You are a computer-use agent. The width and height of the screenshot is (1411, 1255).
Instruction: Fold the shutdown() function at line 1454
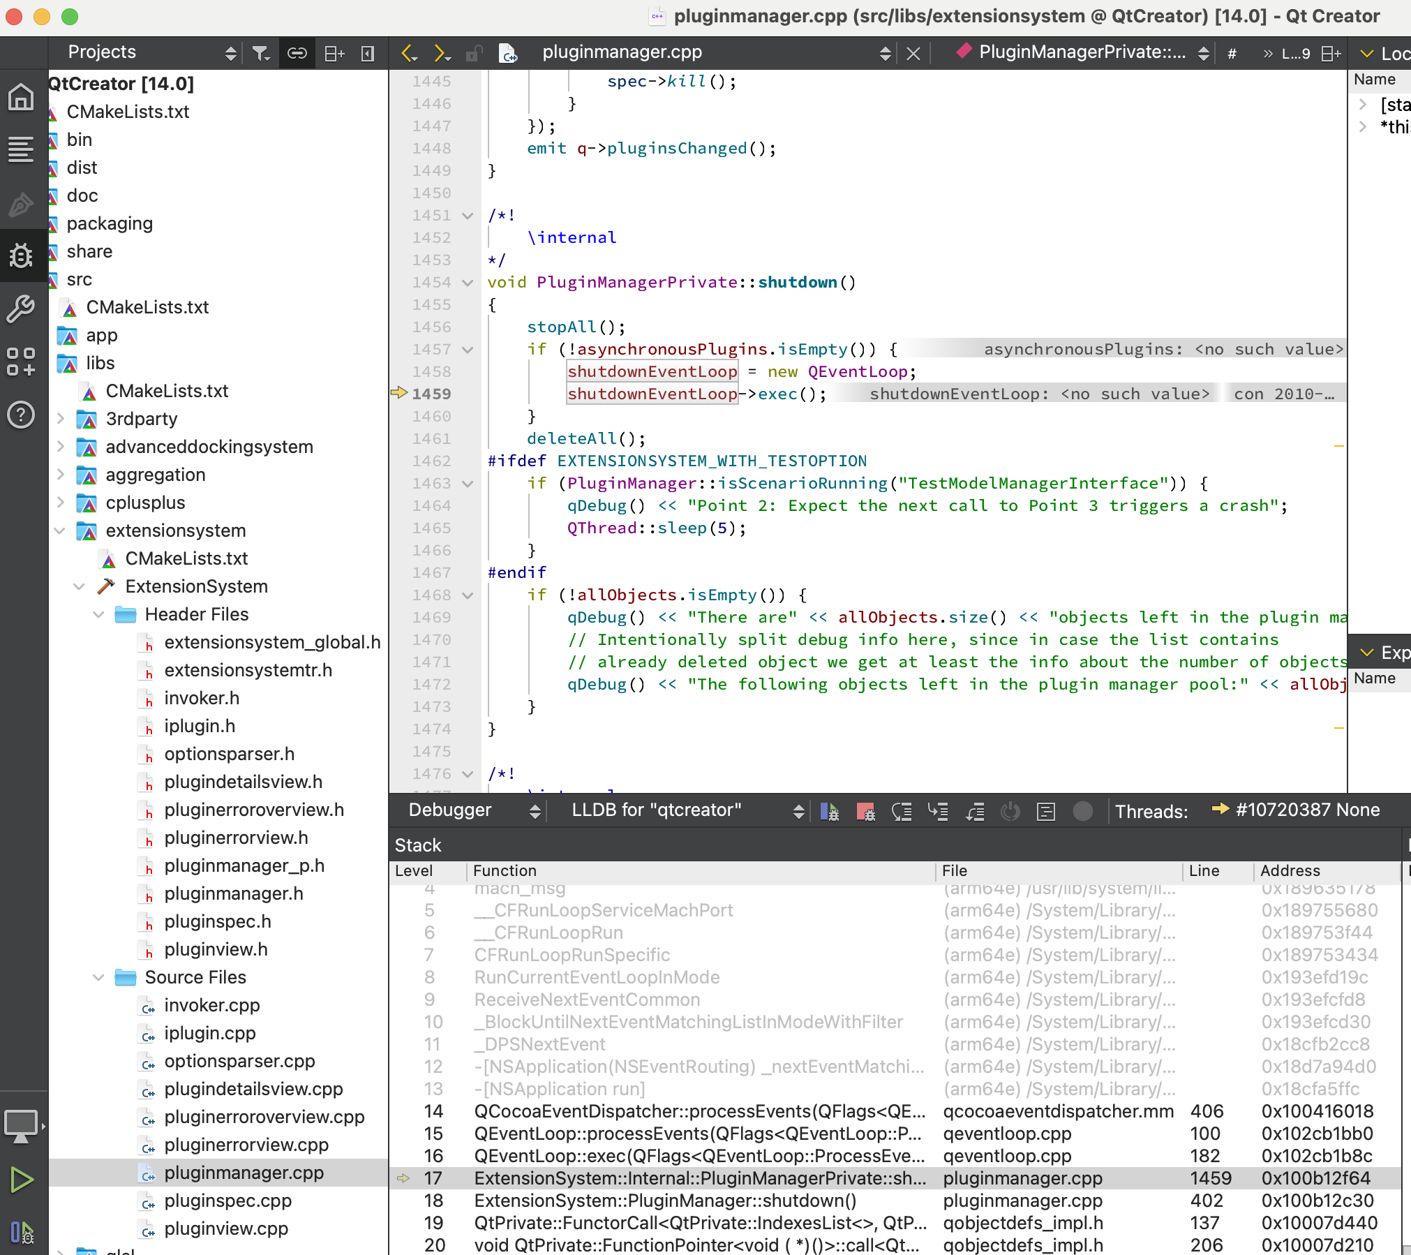click(468, 283)
